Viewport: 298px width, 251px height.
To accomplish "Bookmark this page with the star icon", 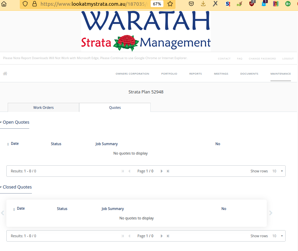I will (x=170, y=4).
